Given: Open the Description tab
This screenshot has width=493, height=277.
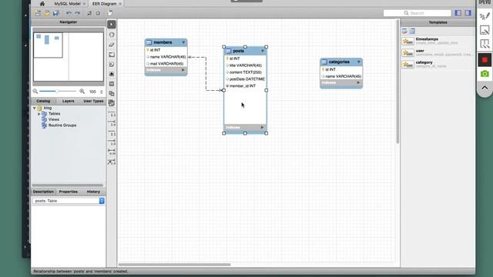Looking at the screenshot, I should [x=43, y=192].
